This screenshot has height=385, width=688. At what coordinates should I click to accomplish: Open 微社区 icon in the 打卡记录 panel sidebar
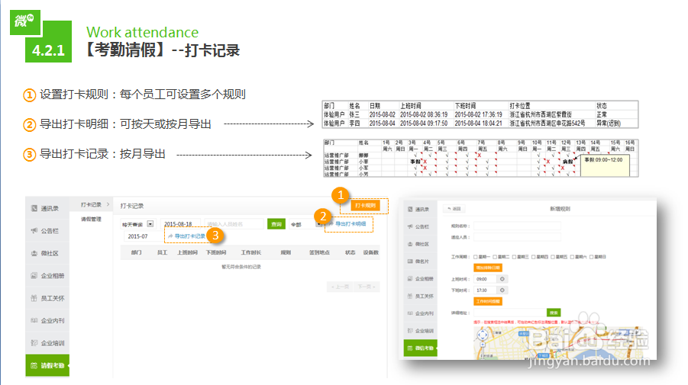click(34, 253)
